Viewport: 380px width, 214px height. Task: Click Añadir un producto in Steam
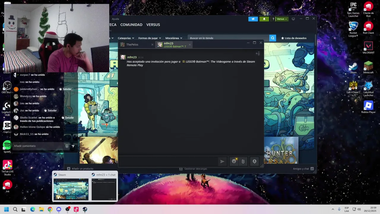pos(80,169)
